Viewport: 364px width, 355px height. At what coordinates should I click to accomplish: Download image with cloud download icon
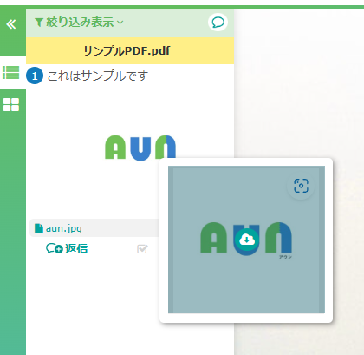tap(246, 240)
